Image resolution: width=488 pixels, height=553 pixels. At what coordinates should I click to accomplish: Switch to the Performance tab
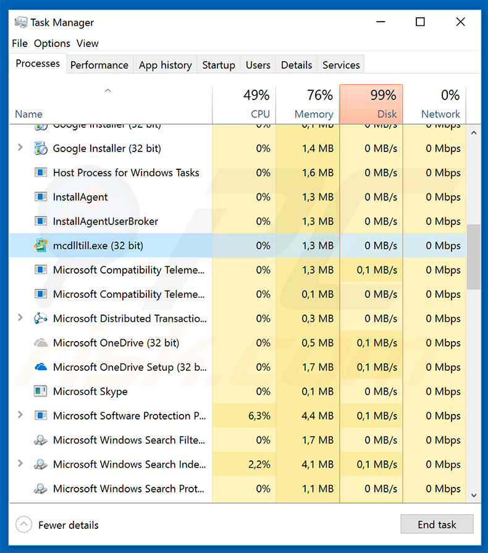(99, 65)
